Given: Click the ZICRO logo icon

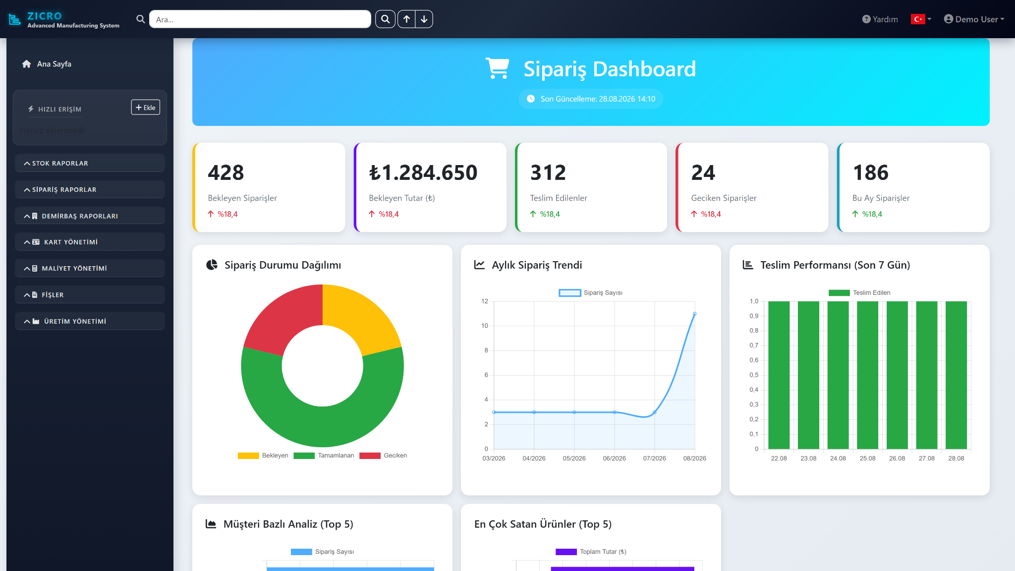Looking at the screenshot, I should [15, 19].
